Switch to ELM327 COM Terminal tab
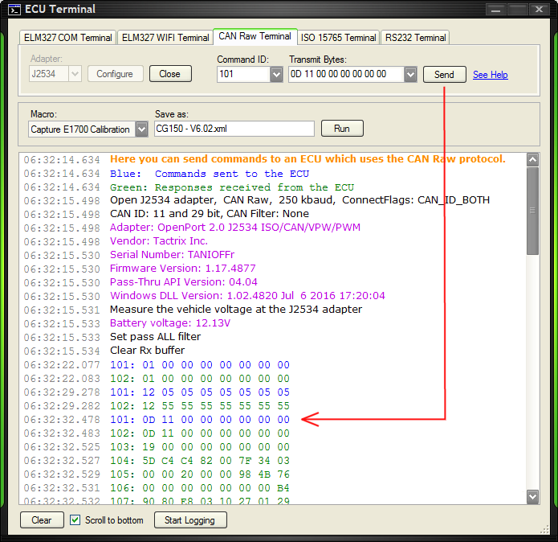 pos(68,38)
